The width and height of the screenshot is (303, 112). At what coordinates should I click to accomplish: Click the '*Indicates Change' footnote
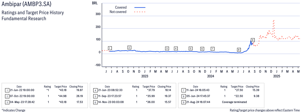click(13, 110)
